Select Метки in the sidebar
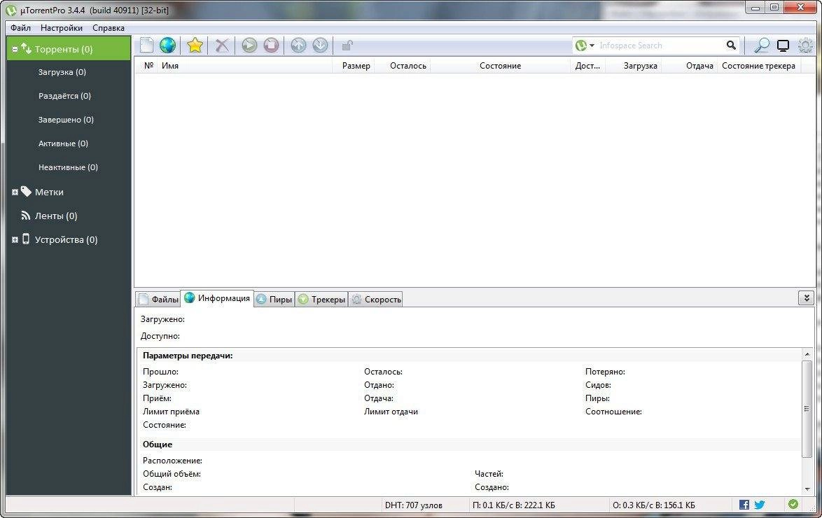Screen dimensions: 822x518 coord(49,192)
